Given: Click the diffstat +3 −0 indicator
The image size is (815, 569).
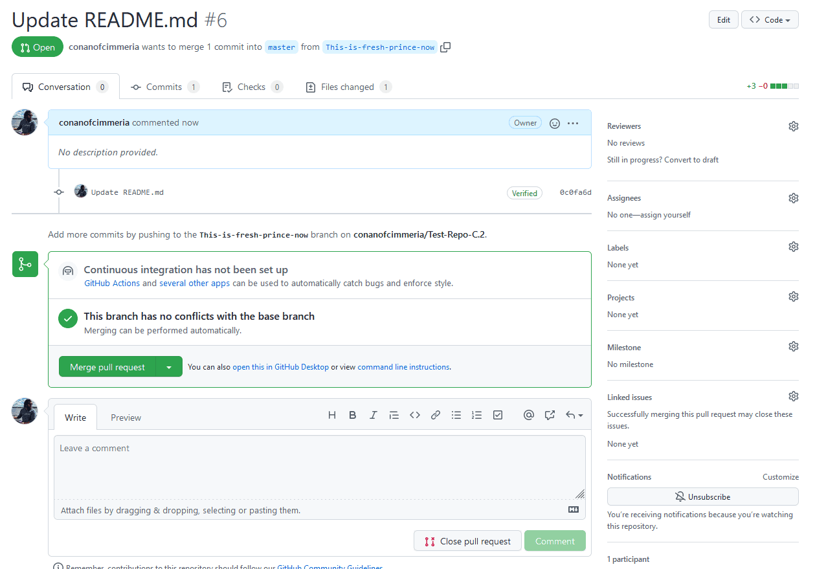Looking at the screenshot, I should (x=772, y=86).
